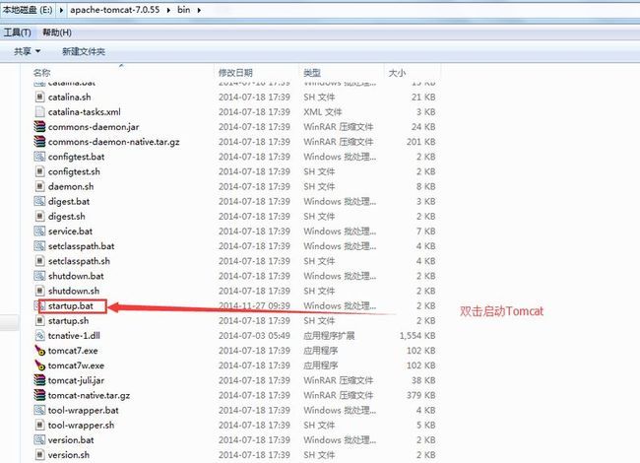Open the 共享 dropdown in the toolbar
Image resolution: width=640 pixels, height=463 pixels.
[27, 51]
